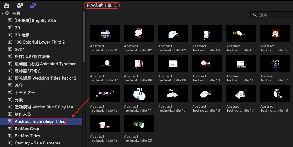Click the 'Abstract Technol...Title 12' caption text
The height and width of the screenshot is (147, 293).
tap(274, 78)
